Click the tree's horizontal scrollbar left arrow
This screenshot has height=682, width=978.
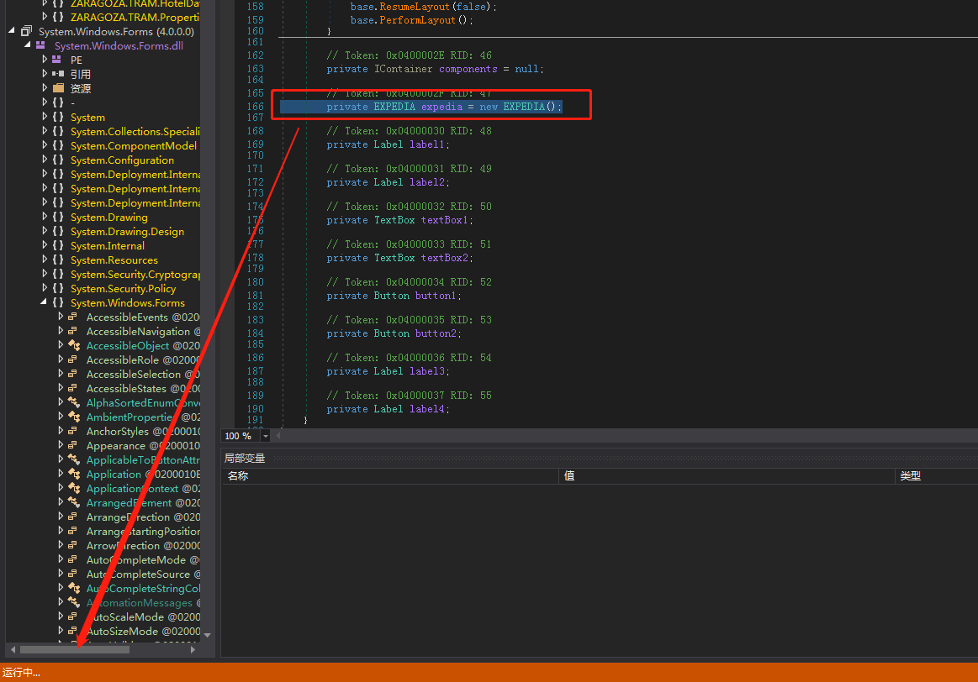[13, 649]
